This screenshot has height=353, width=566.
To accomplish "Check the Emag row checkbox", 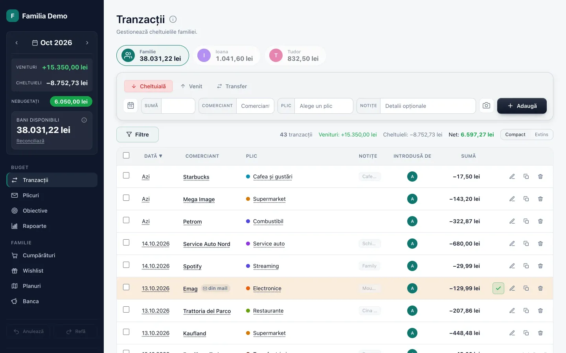I will 126,287.
